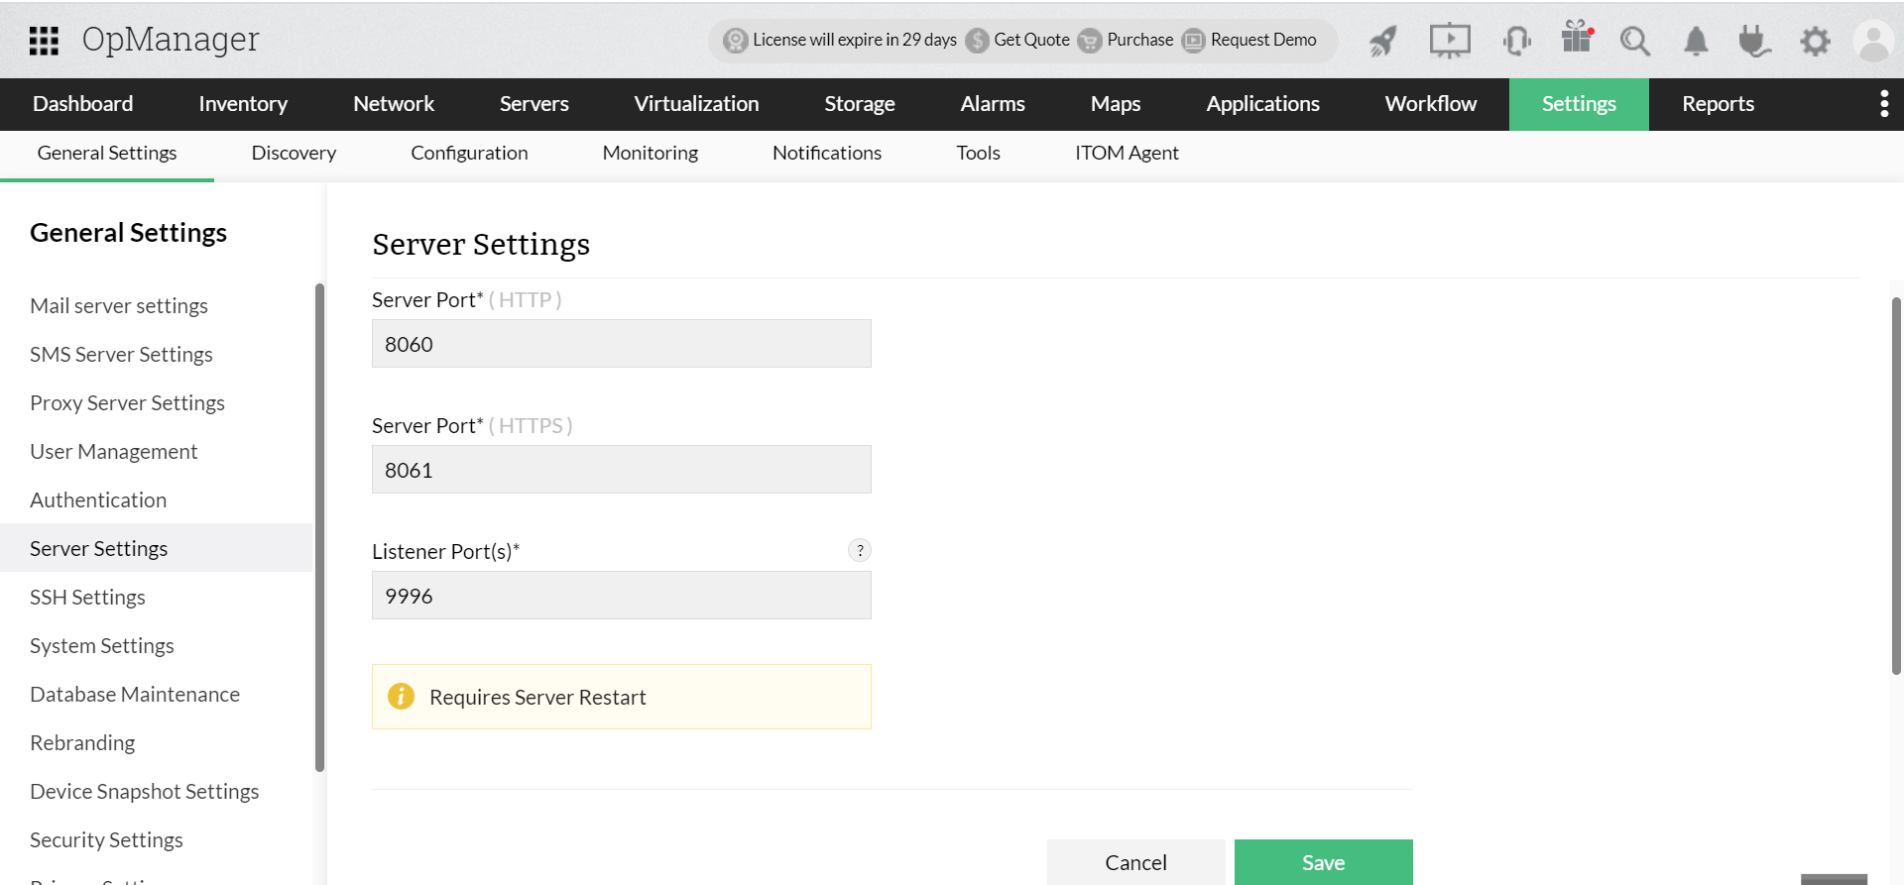Viewport: 1904px width, 885px height.
Task: Click the HTTP Server Port field
Action: point(622,344)
